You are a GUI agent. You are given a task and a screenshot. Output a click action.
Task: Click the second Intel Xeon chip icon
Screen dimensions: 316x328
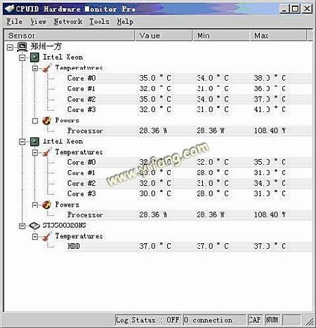tap(34, 142)
